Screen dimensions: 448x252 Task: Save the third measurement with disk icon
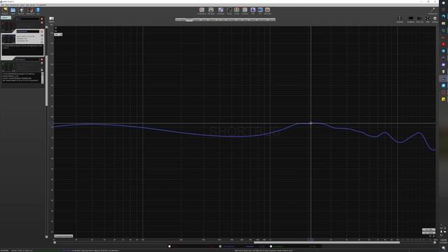tap(42, 63)
